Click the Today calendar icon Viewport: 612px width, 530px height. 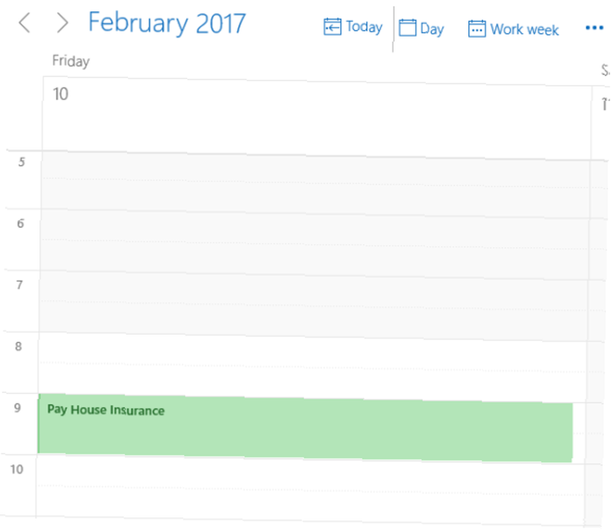pos(332,28)
